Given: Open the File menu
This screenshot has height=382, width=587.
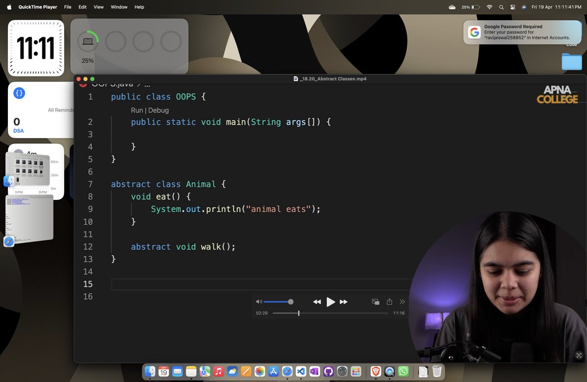Looking at the screenshot, I should pos(68,7).
